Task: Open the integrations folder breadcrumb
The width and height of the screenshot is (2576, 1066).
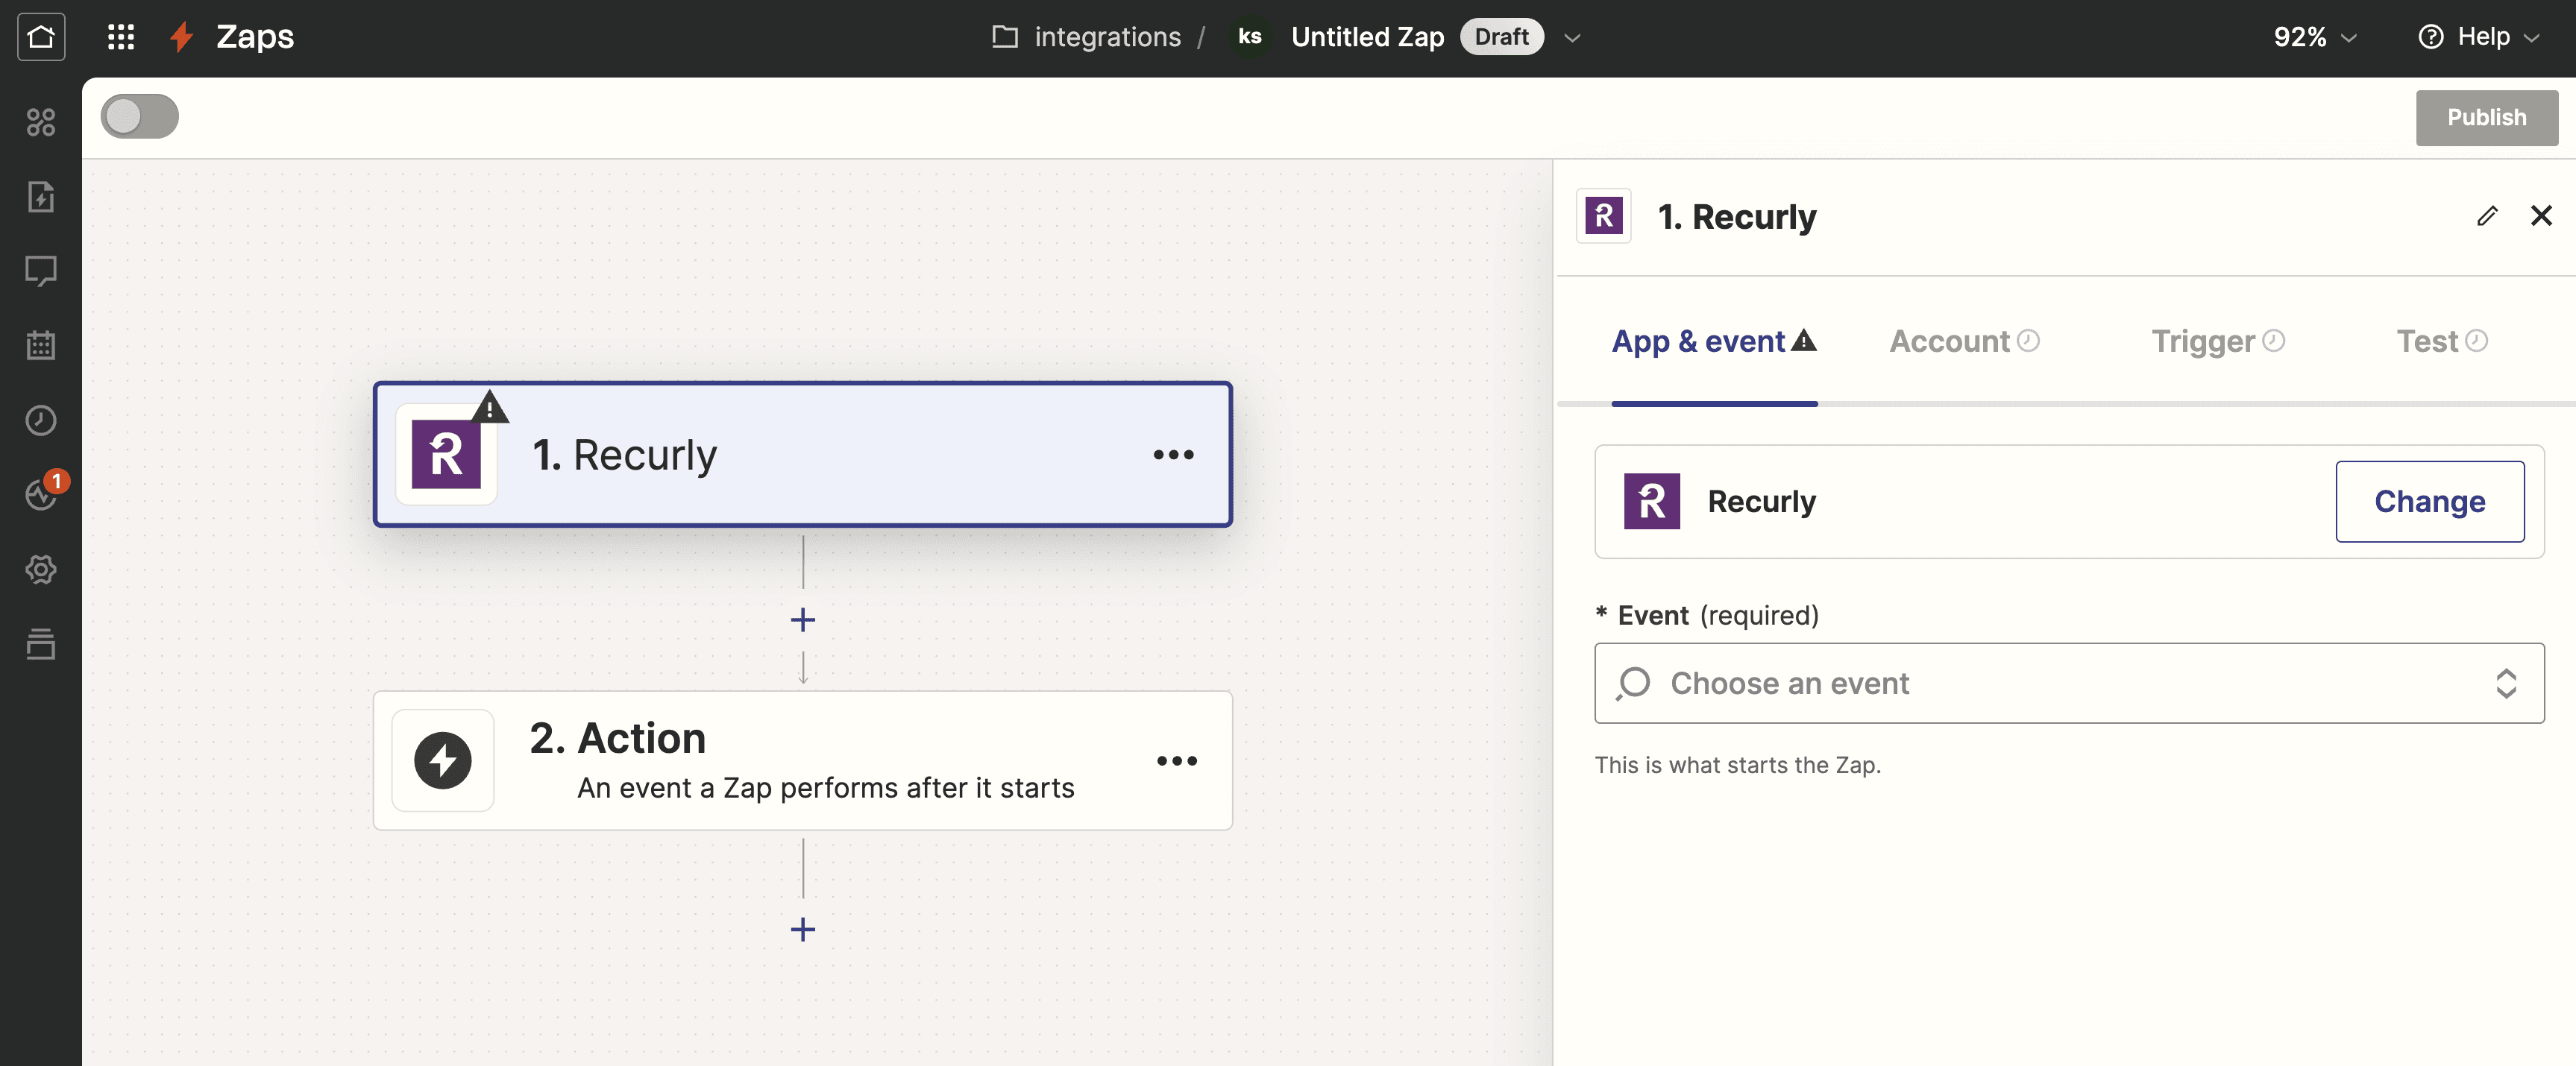Action: point(1087,37)
